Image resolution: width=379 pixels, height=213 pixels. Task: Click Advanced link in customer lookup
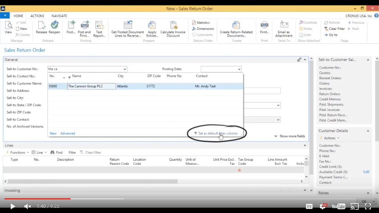[68, 133]
